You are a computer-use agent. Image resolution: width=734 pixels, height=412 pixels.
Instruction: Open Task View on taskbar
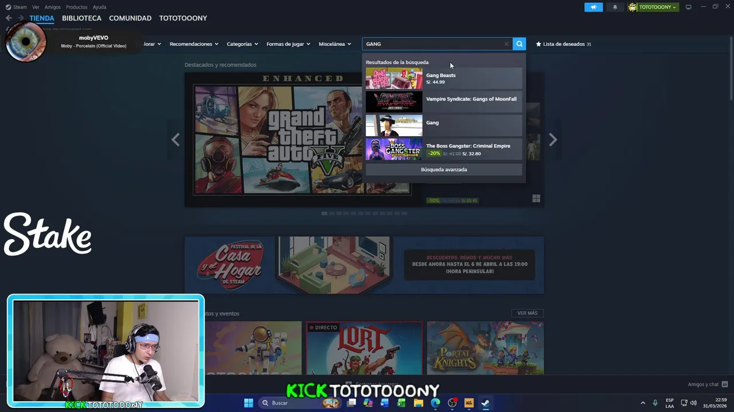pos(352,403)
